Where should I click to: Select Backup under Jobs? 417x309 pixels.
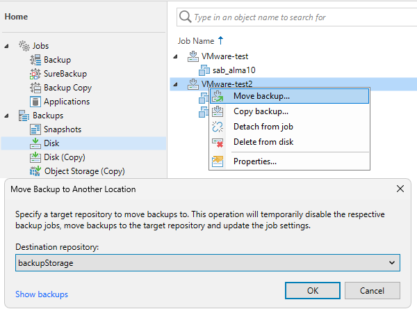(58, 60)
